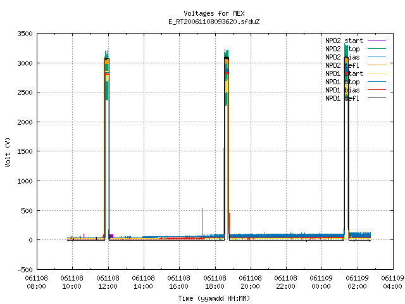Click the light blue NPD2 bias legend line
The image size is (405, 304).
(x=377, y=57)
